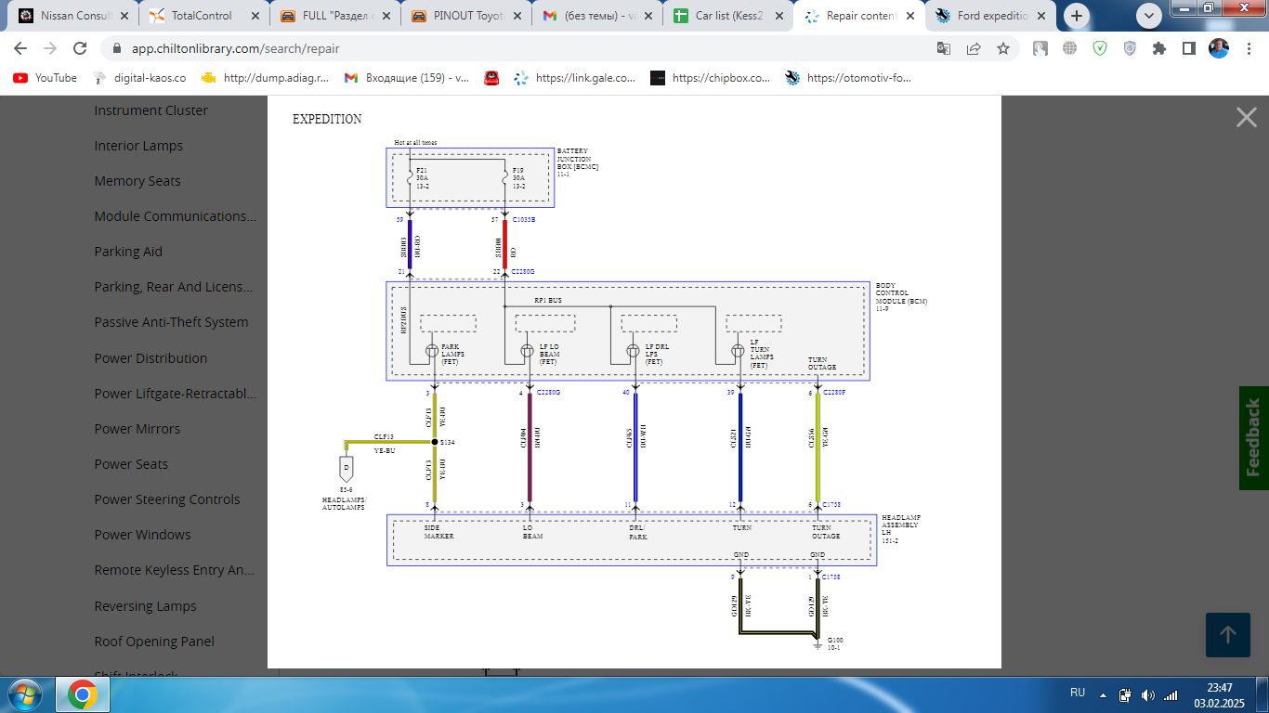Select Power Windows in sidebar
This screenshot has height=713, width=1269.
(142, 535)
